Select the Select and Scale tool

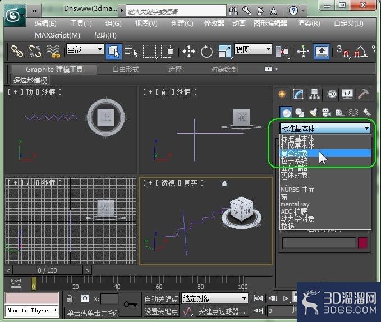225,52
